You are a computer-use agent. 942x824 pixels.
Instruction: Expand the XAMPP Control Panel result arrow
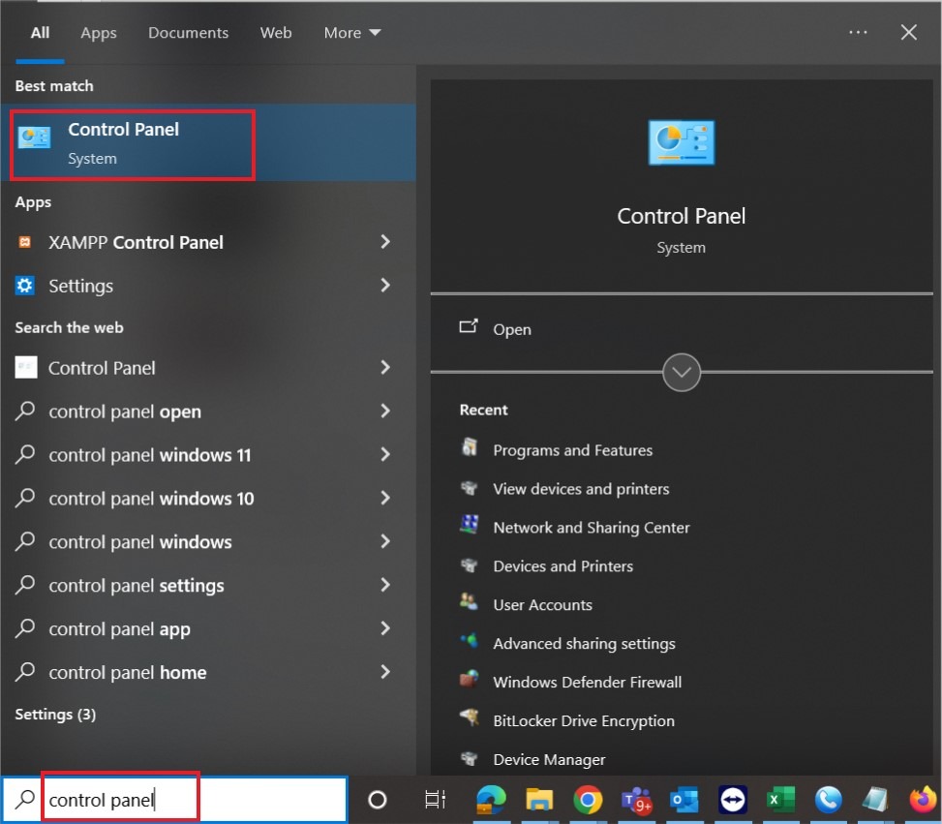point(385,242)
